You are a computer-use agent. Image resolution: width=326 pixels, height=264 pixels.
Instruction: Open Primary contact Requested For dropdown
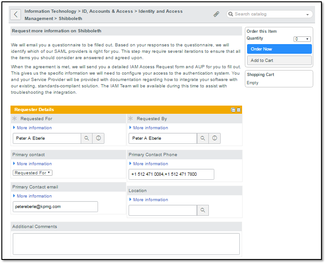coord(32,173)
